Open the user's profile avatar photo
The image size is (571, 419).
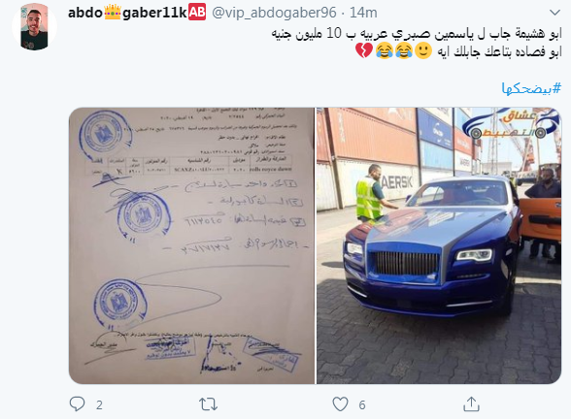click(35, 27)
